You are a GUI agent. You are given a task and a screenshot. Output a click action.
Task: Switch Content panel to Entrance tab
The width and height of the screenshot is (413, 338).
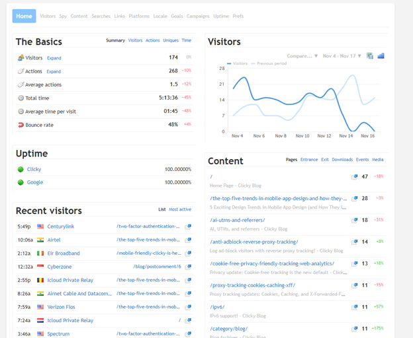pyautogui.click(x=309, y=159)
